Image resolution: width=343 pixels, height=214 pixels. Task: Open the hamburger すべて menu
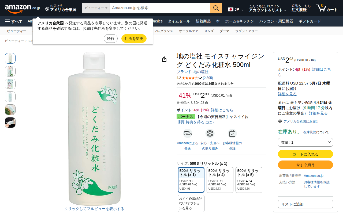coord(14,21)
